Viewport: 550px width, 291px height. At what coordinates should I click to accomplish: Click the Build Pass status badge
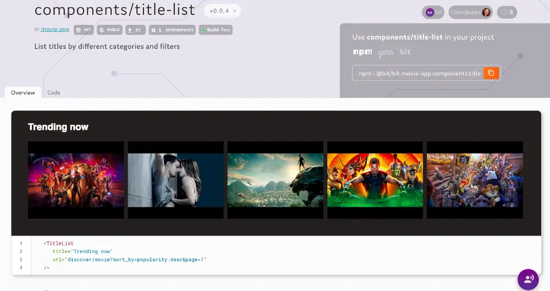[216, 30]
